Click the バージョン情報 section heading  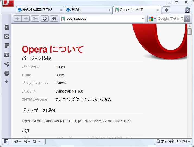36,58
